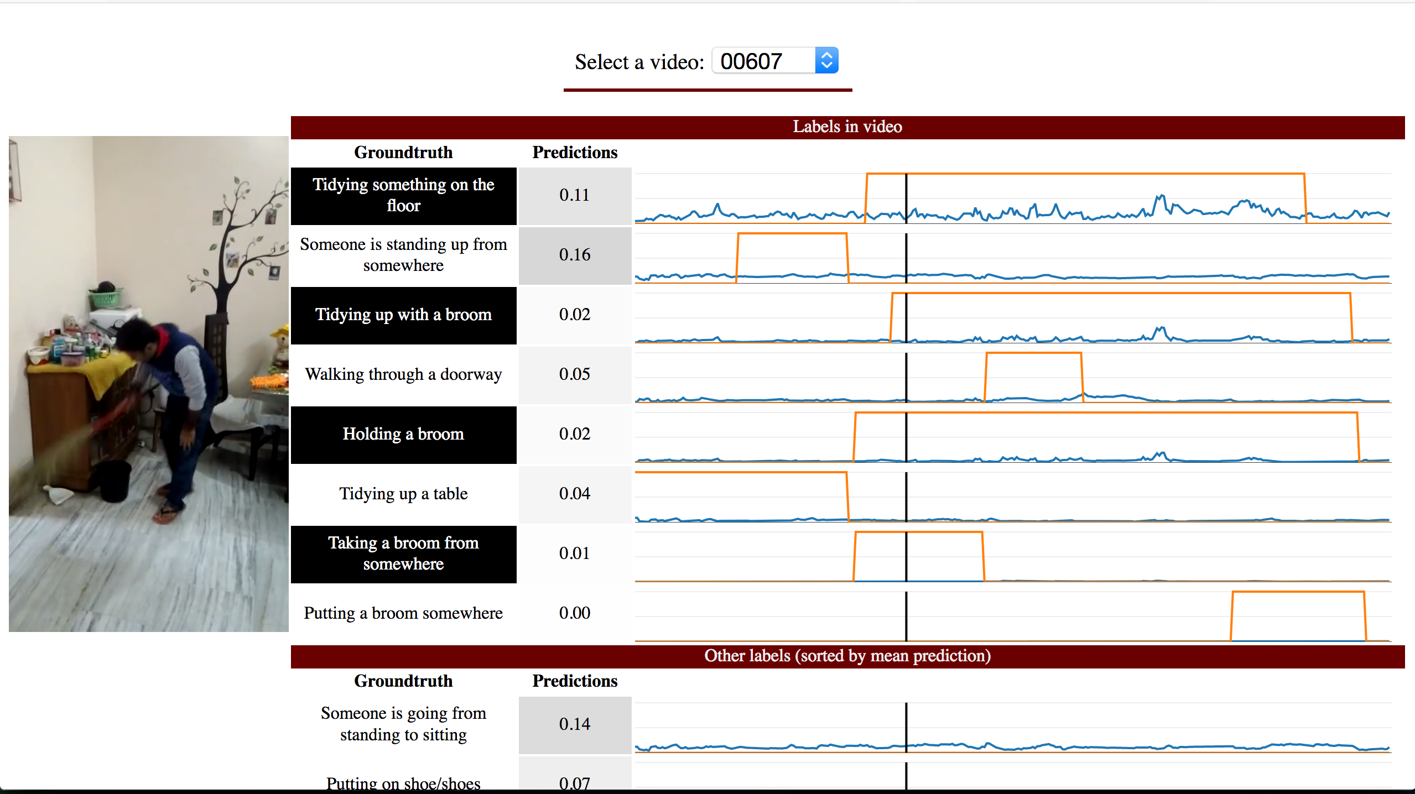Click the 'Other labels (sorted by mean prediction)' header
Viewport: 1415px width, 794px height.
click(x=847, y=656)
